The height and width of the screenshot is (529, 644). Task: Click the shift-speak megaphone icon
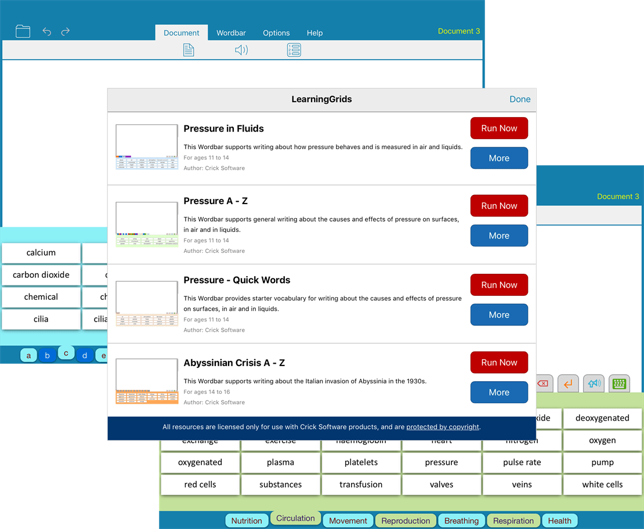pos(594,383)
